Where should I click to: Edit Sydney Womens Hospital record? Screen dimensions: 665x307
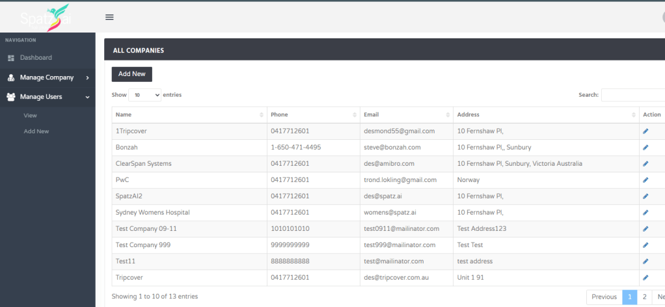[645, 212]
